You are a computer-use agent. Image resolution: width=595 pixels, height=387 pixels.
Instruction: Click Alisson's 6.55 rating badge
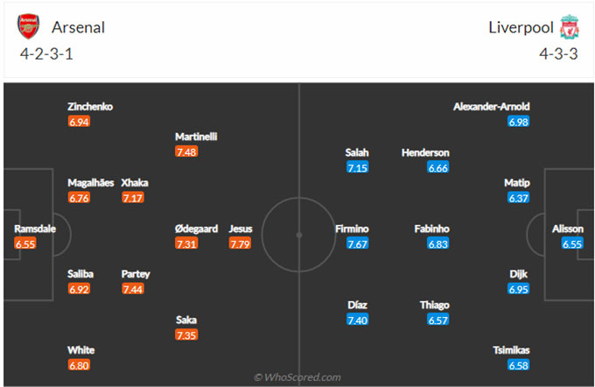(x=572, y=243)
